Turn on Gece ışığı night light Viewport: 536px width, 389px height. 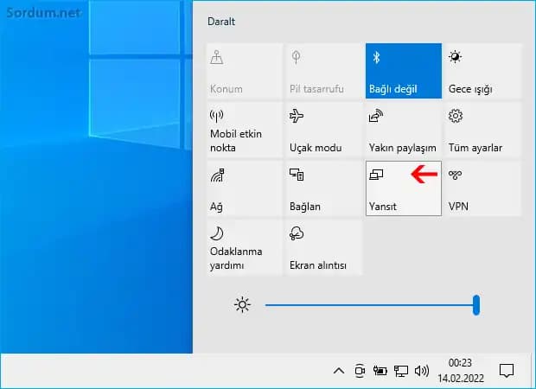tap(483, 72)
